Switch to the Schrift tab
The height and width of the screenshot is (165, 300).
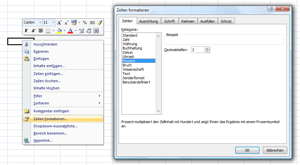[x=170, y=21]
